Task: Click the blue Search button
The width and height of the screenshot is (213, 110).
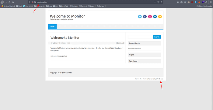Action: click(x=157, y=37)
